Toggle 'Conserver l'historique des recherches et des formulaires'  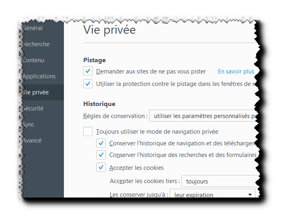(x=101, y=155)
